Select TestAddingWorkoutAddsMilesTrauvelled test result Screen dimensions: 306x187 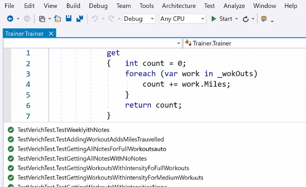[x=91, y=139]
